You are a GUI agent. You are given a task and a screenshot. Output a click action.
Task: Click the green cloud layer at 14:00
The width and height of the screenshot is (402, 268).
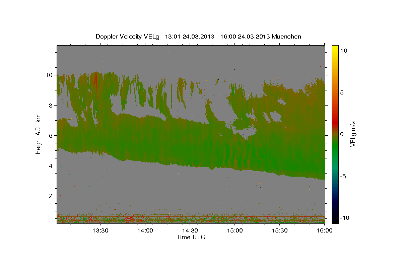pyautogui.click(x=145, y=139)
